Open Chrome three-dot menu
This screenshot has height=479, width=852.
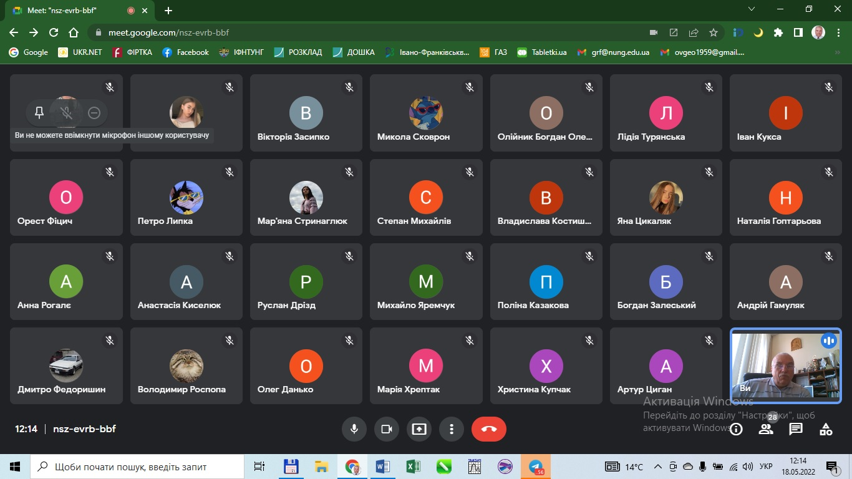(838, 32)
